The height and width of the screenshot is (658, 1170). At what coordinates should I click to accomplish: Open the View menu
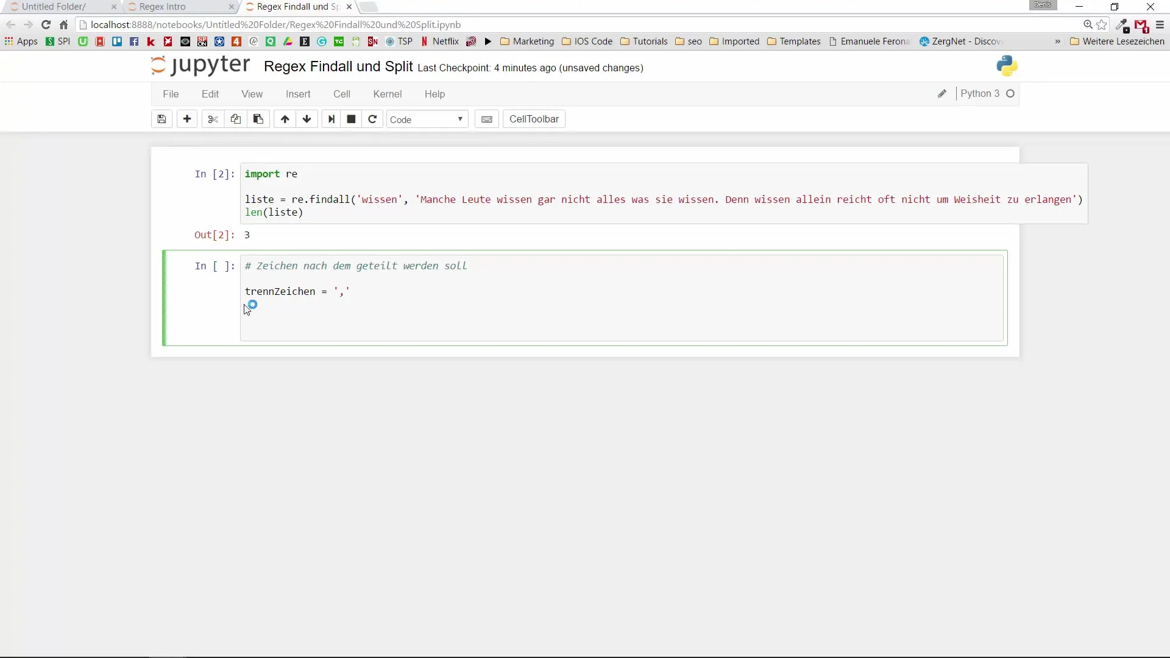tap(252, 94)
